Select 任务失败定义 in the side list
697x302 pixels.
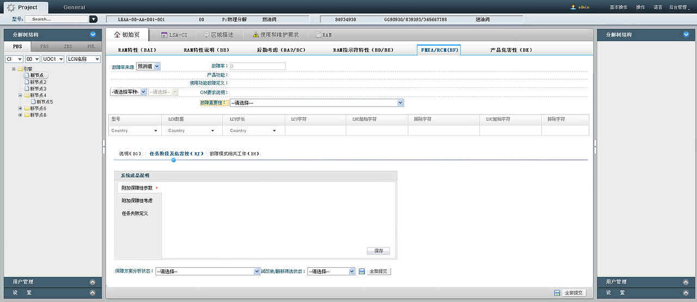click(135, 213)
